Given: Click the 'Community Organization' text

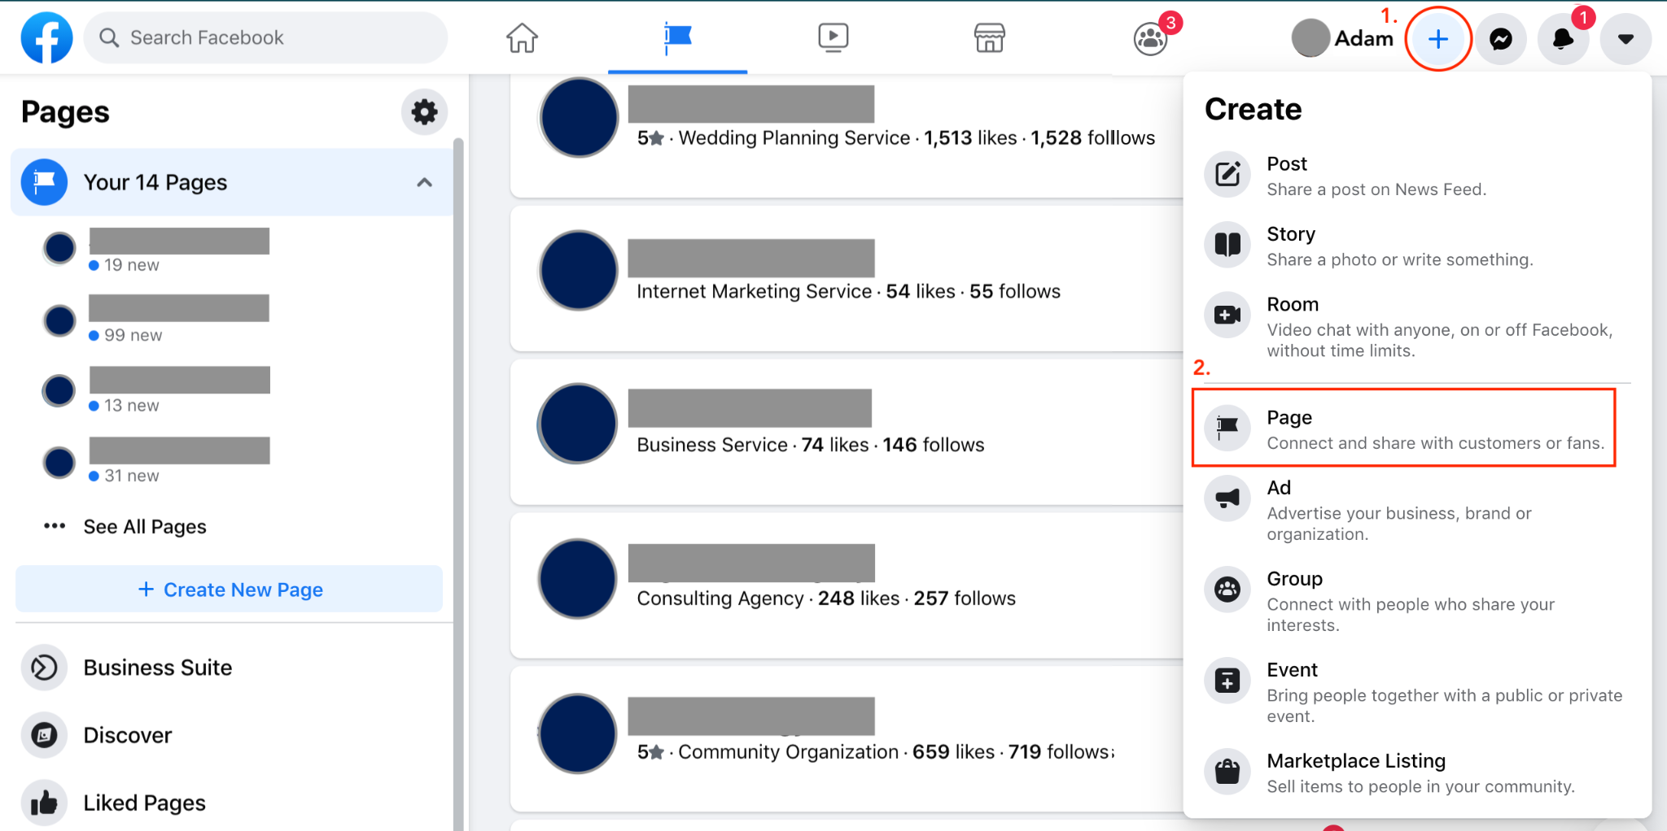Looking at the screenshot, I should click(789, 752).
